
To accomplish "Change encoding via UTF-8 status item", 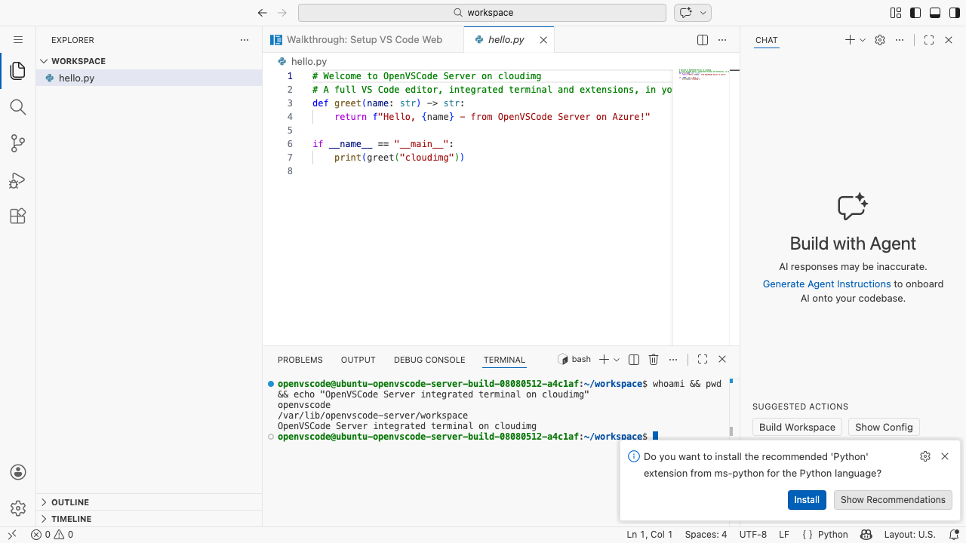I will (x=752, y=535).
